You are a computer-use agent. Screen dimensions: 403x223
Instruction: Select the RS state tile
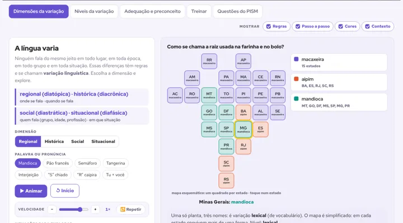point(226,181)
